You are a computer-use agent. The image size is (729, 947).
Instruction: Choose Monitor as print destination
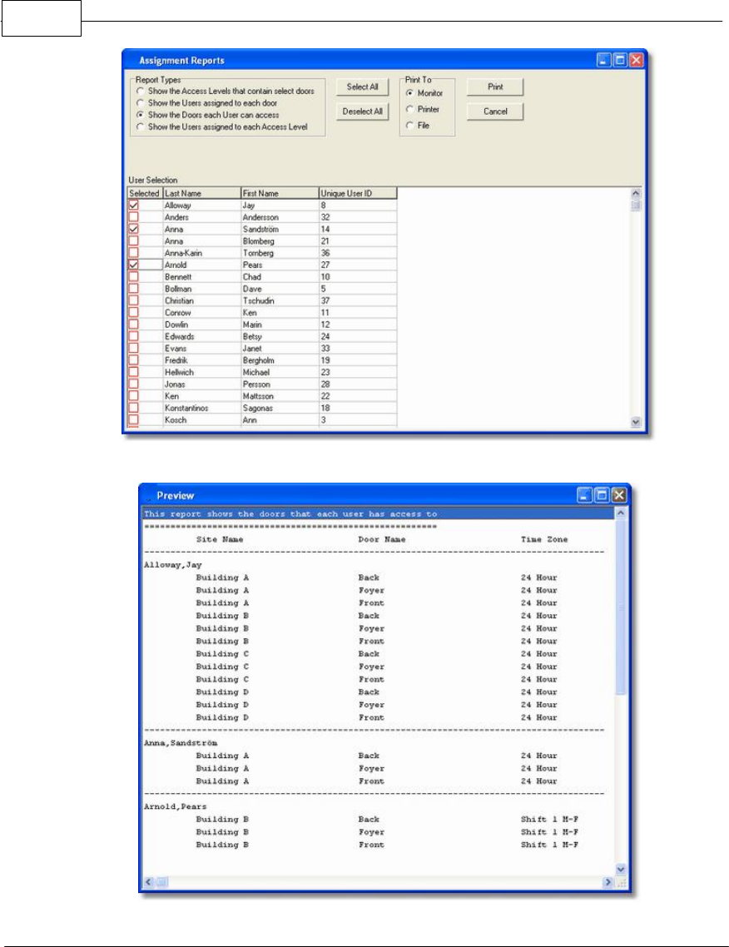410,93
